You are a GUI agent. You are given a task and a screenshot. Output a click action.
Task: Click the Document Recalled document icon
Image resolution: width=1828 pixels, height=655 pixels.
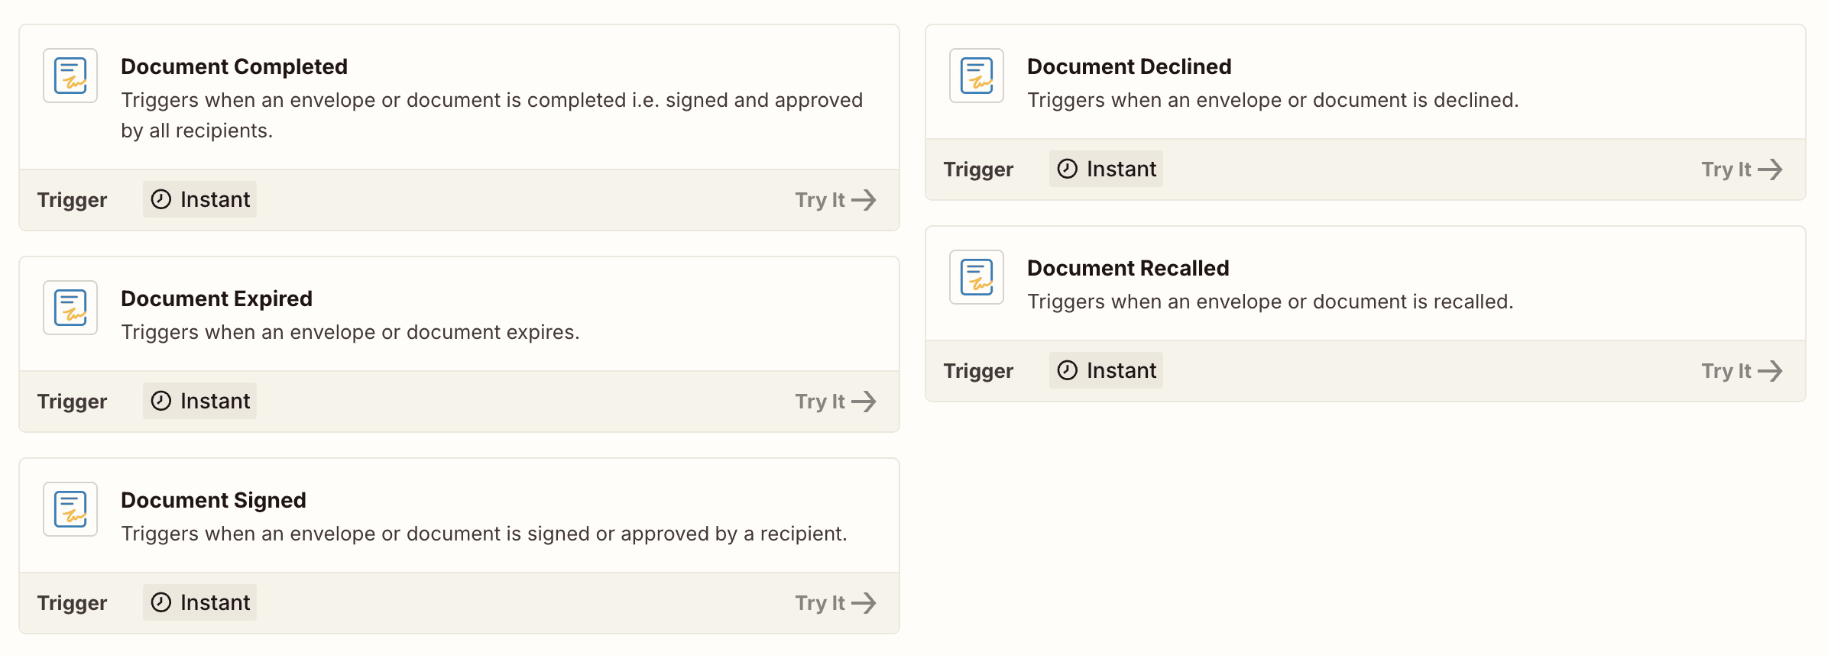[976, 277]
